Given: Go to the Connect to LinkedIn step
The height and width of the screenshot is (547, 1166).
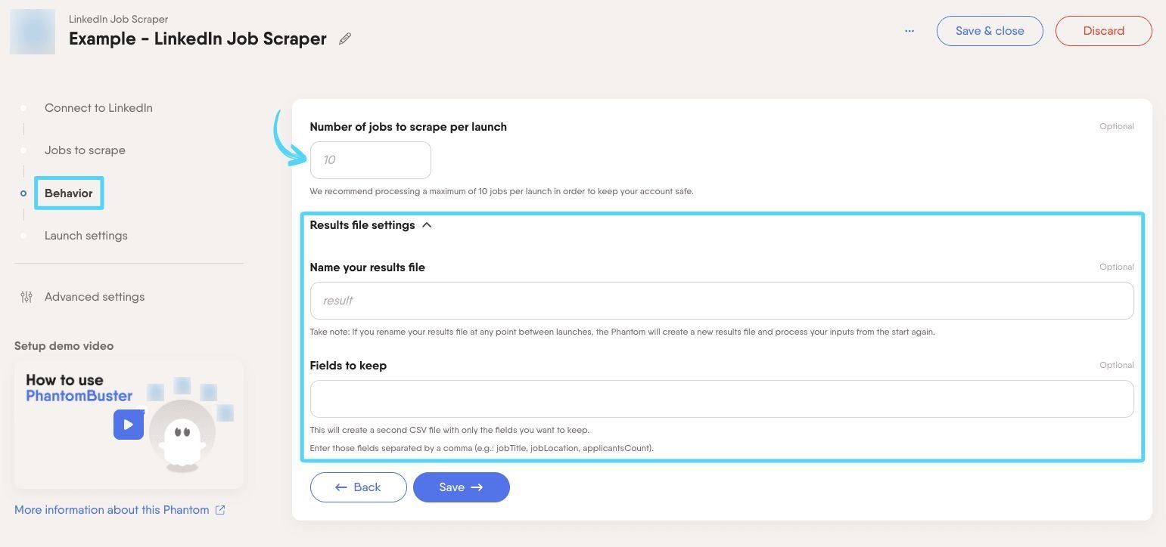Looking at the screenshot, I should coord(98,108).
